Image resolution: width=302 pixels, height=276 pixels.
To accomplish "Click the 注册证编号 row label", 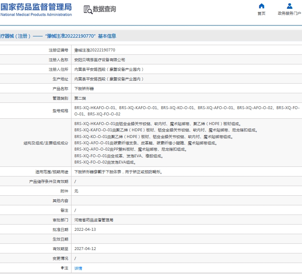I will pos(59,50).
